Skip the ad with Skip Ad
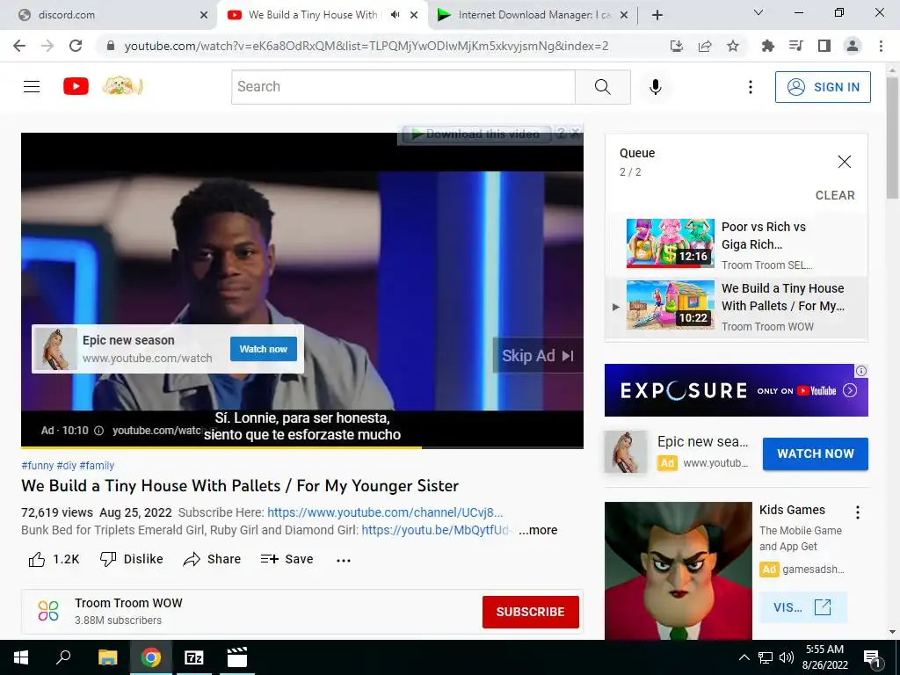 pos(537,356)
